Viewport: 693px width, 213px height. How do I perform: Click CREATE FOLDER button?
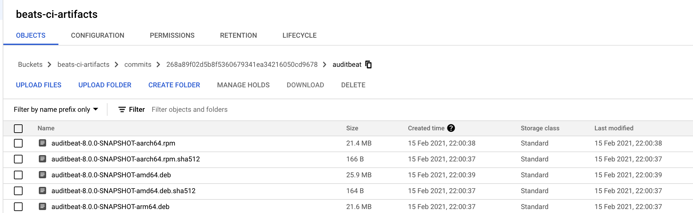coord(174,85)
